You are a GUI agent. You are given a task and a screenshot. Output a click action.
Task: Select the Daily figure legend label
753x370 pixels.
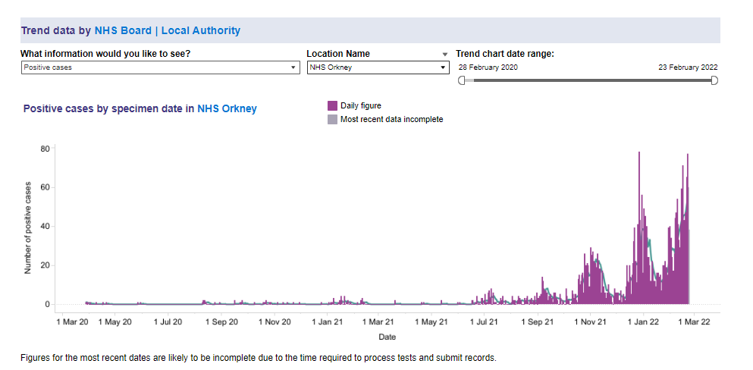[x=361, y=106]
